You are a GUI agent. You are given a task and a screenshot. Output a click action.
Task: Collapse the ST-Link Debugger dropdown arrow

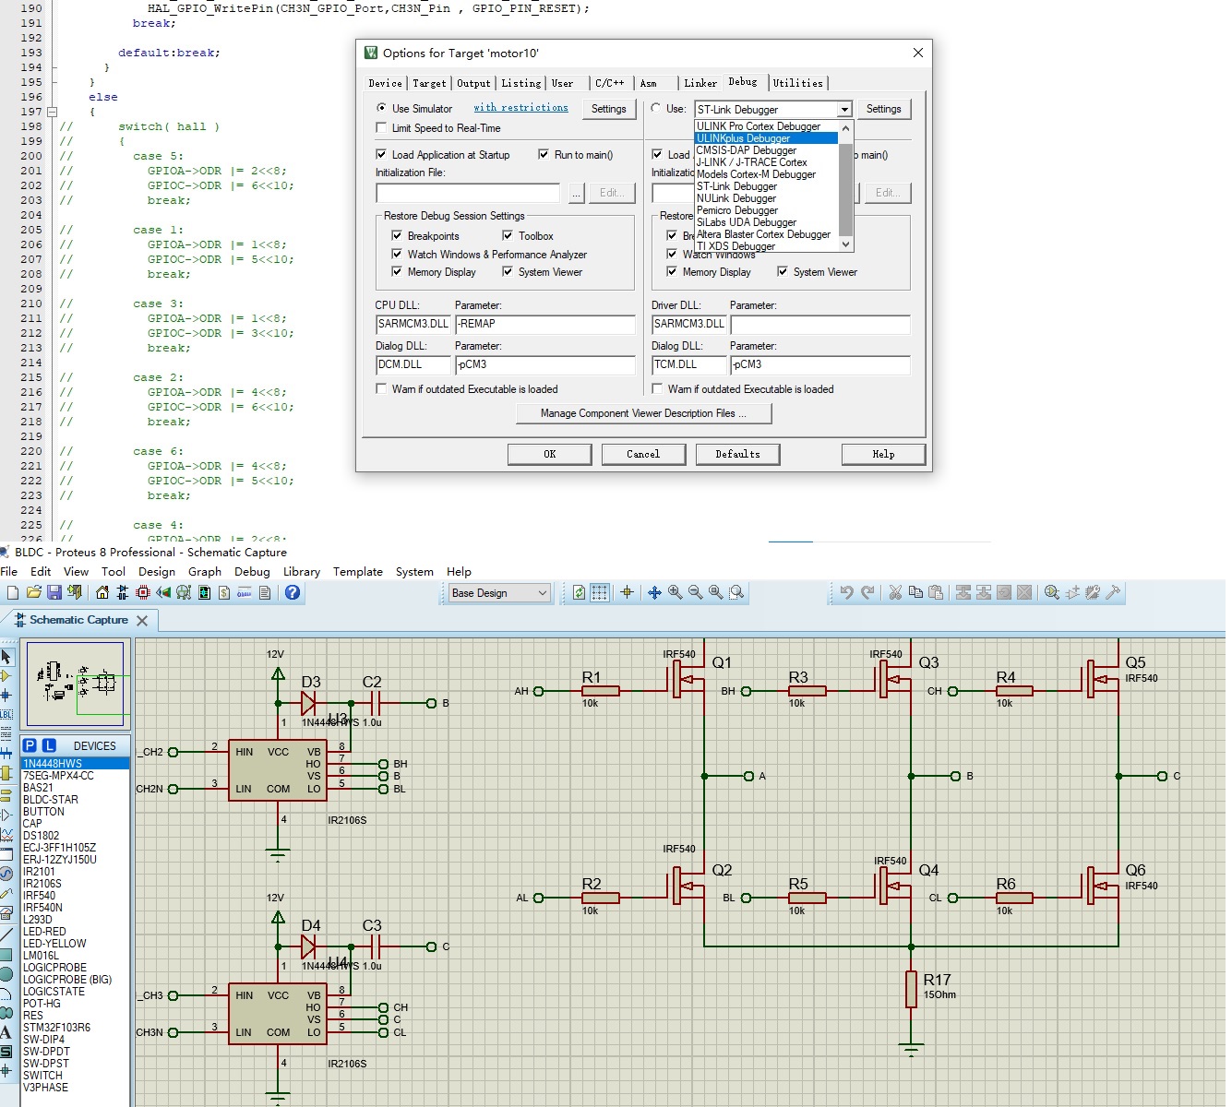(843, 109)
